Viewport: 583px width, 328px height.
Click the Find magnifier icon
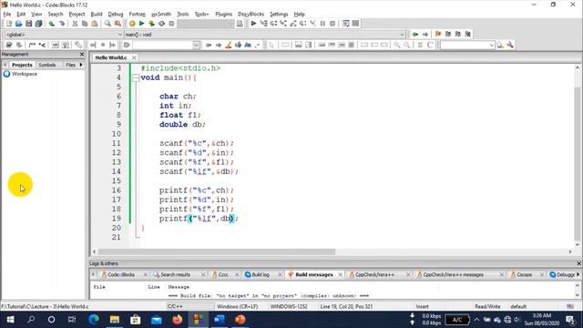pyautogui.click(x=107, y=24)
